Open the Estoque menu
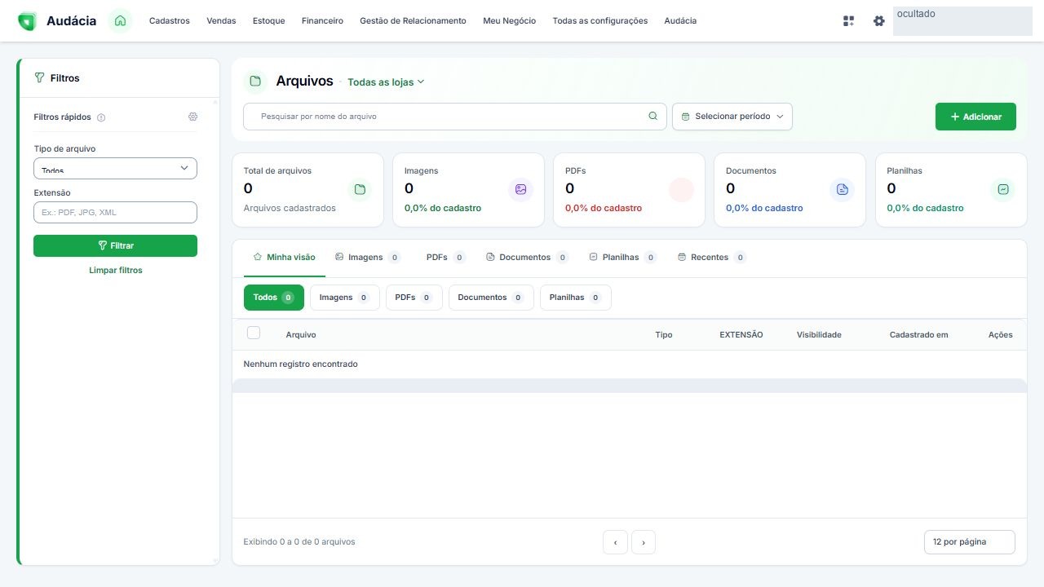Screen dimensions: 1044x587 (x=268, y=21)
